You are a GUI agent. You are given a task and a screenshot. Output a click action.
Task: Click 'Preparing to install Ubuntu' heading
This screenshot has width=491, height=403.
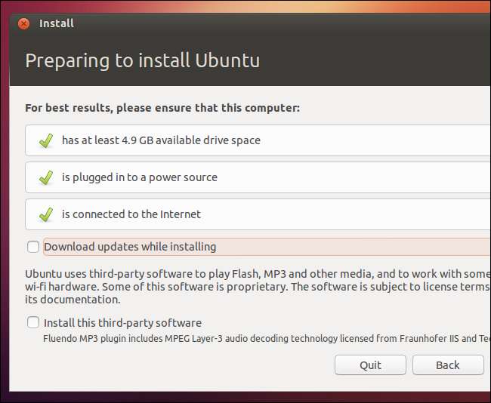point(143,61)
